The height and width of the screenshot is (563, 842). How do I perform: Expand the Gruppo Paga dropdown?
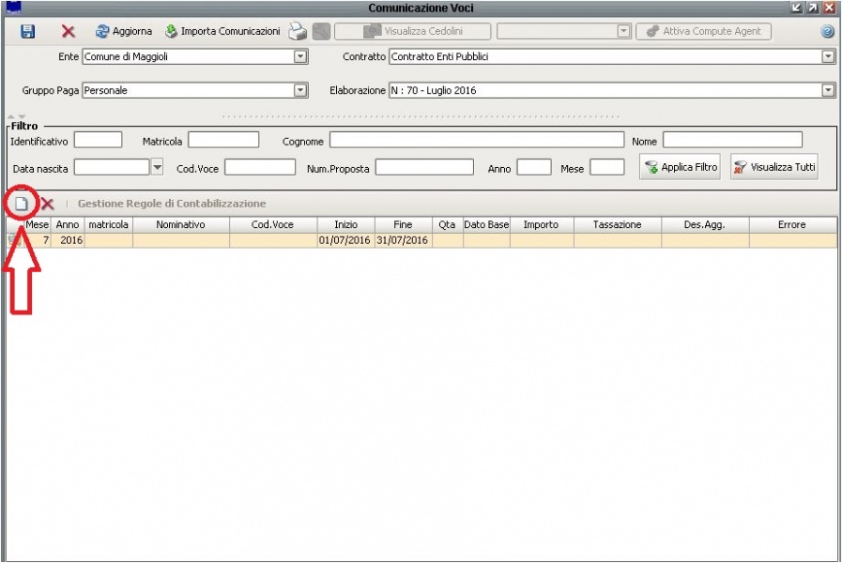point(300,91)
